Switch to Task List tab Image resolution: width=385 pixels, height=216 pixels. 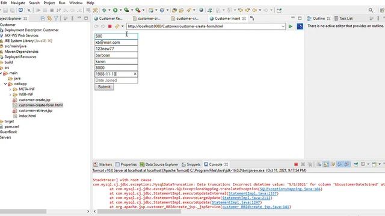(x=343, y=19)
